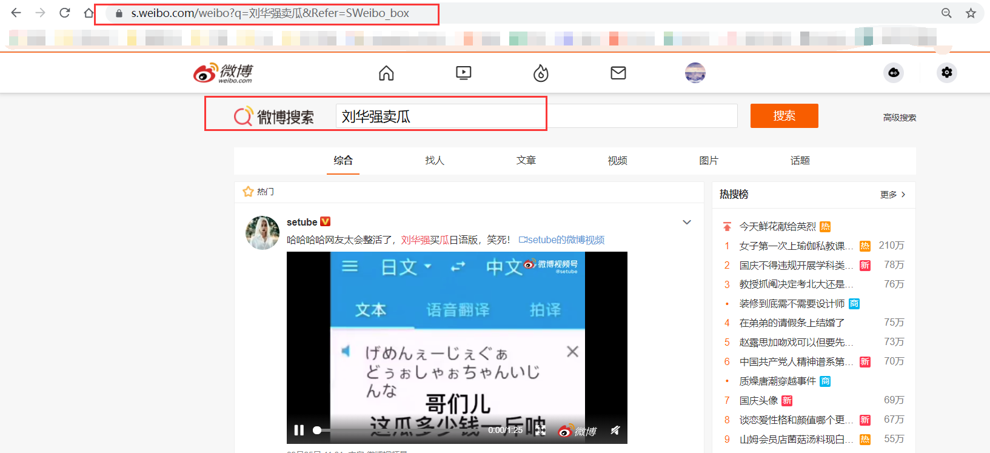Open pinned topic 今天鲜花献给英烈
This screenshot has width=990, height=453.
tap(777, 227)
